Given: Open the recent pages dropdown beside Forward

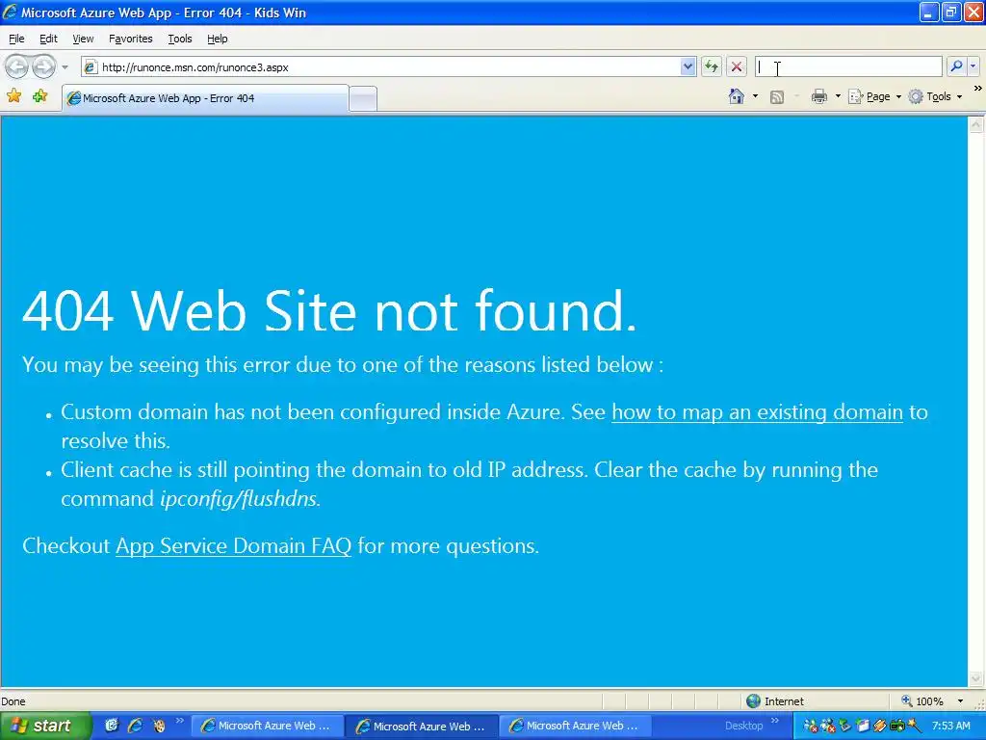Looking at the screenshot, I should tap(65, 66).
